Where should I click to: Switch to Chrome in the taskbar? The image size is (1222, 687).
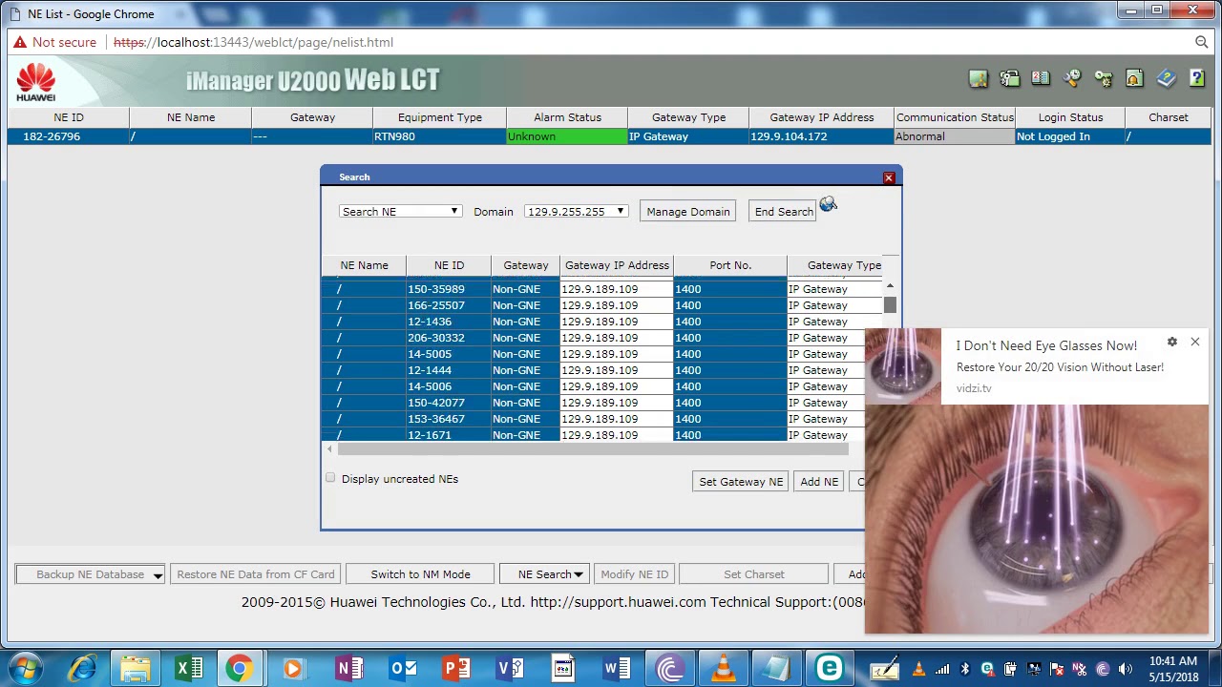point(239,668)
